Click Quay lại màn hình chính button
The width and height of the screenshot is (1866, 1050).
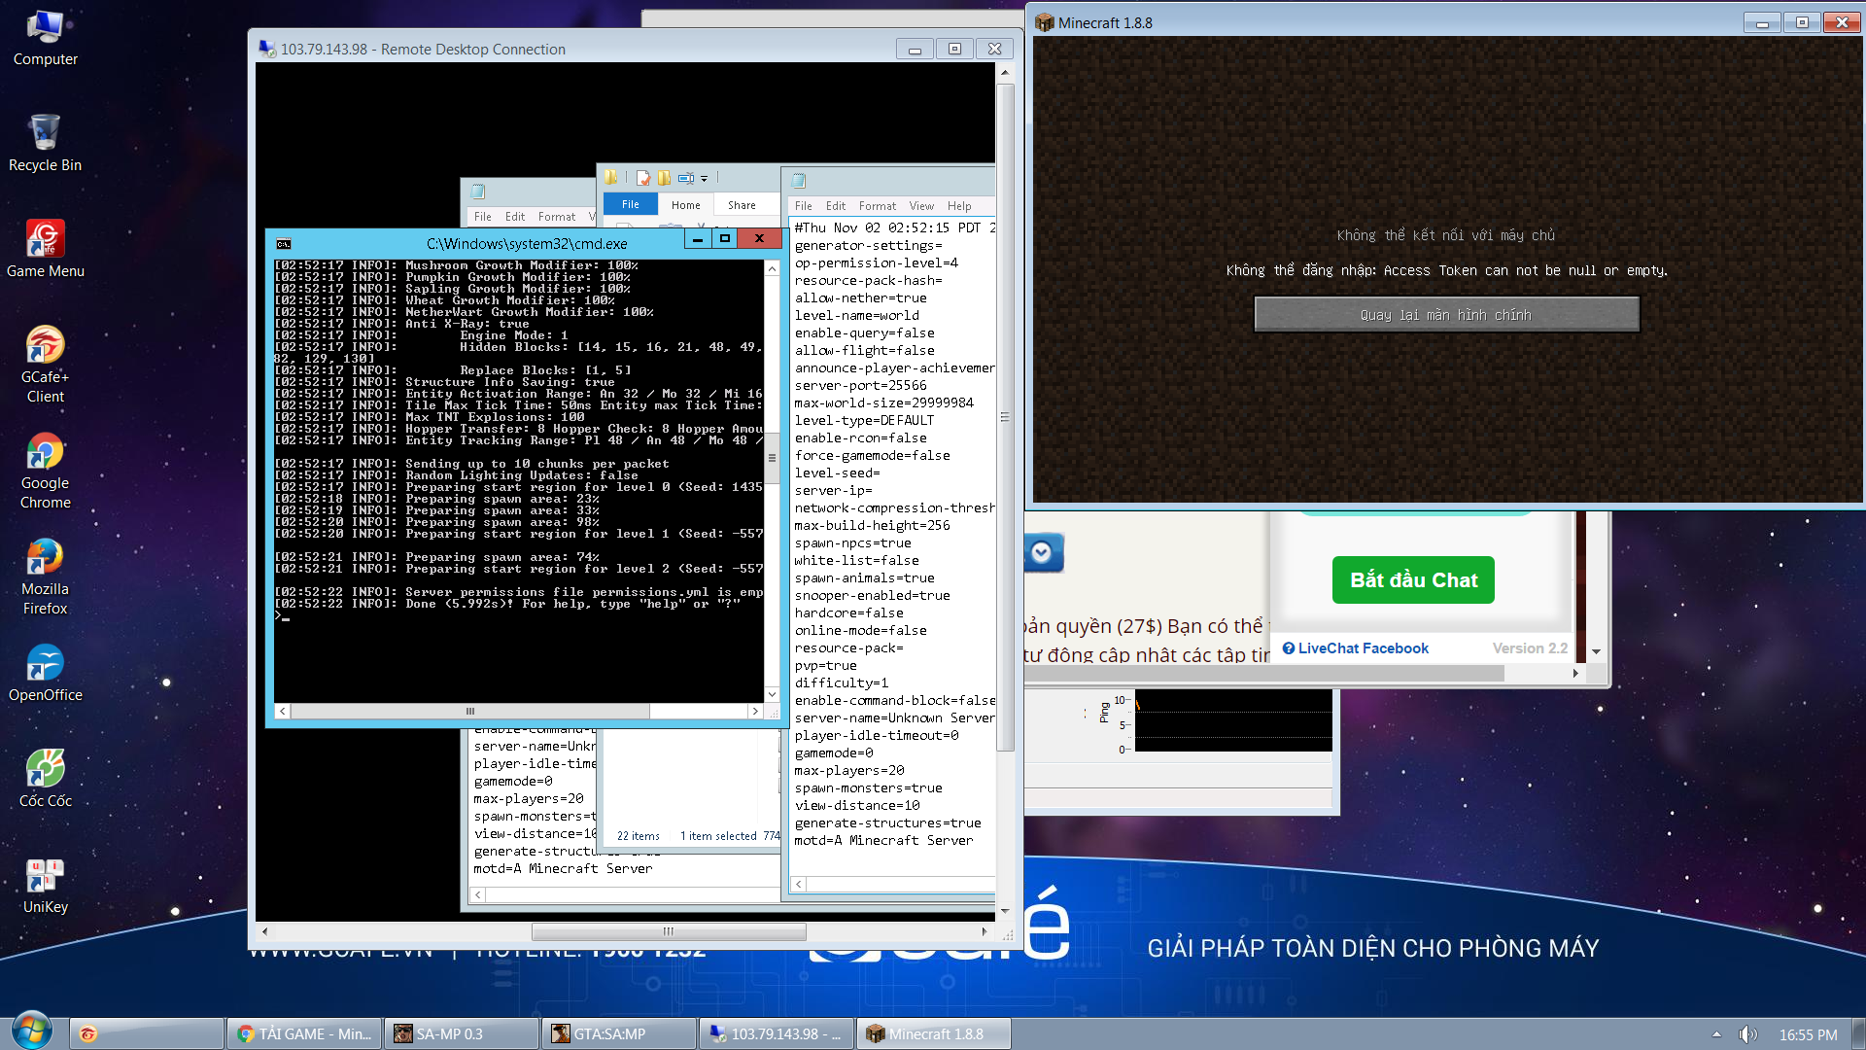point(1446,315)
